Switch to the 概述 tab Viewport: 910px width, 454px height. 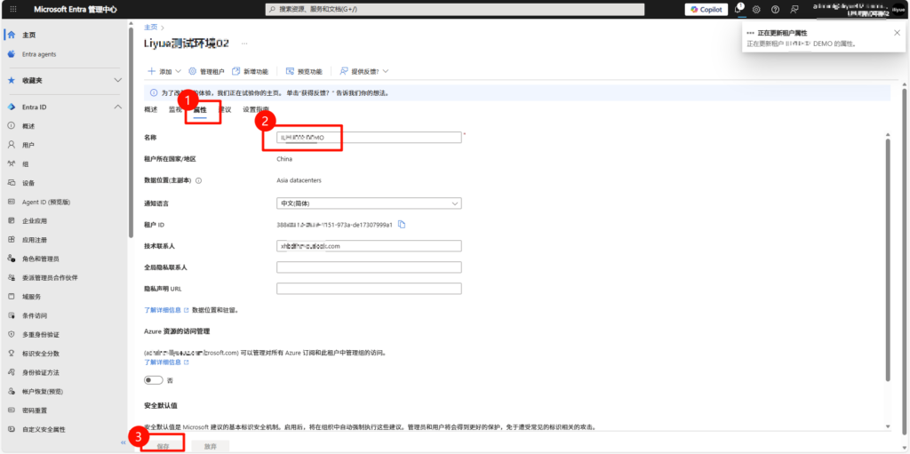tap(150, 109)
